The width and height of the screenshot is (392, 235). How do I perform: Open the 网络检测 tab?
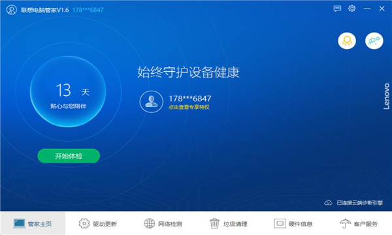(x=163, y=223)
